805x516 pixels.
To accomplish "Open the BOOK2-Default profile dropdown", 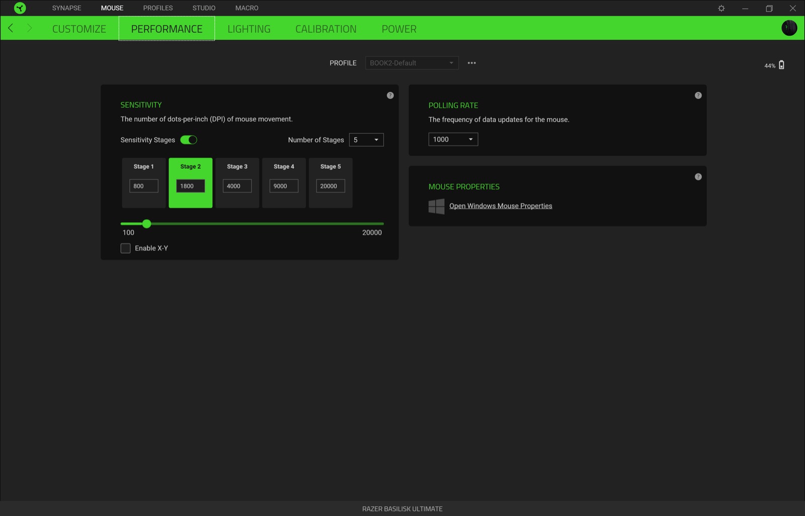I will pos(412,63).
